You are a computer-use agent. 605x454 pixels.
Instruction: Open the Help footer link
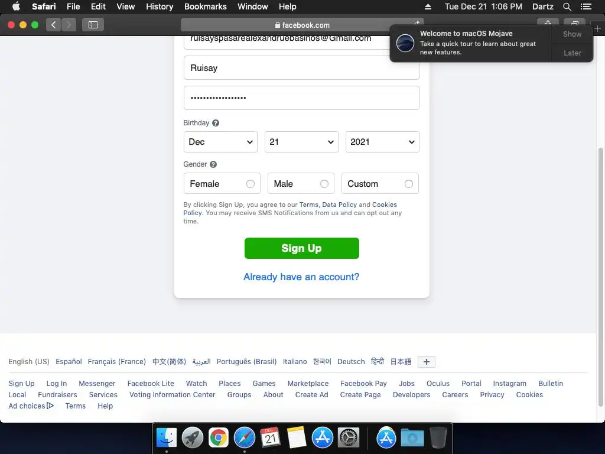pyautogui.click(x=105, y=406)
